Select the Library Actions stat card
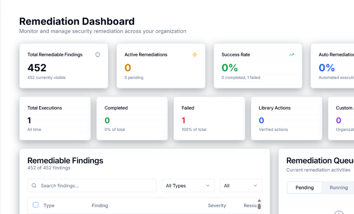The image size is (354, 214). [286, 118]
